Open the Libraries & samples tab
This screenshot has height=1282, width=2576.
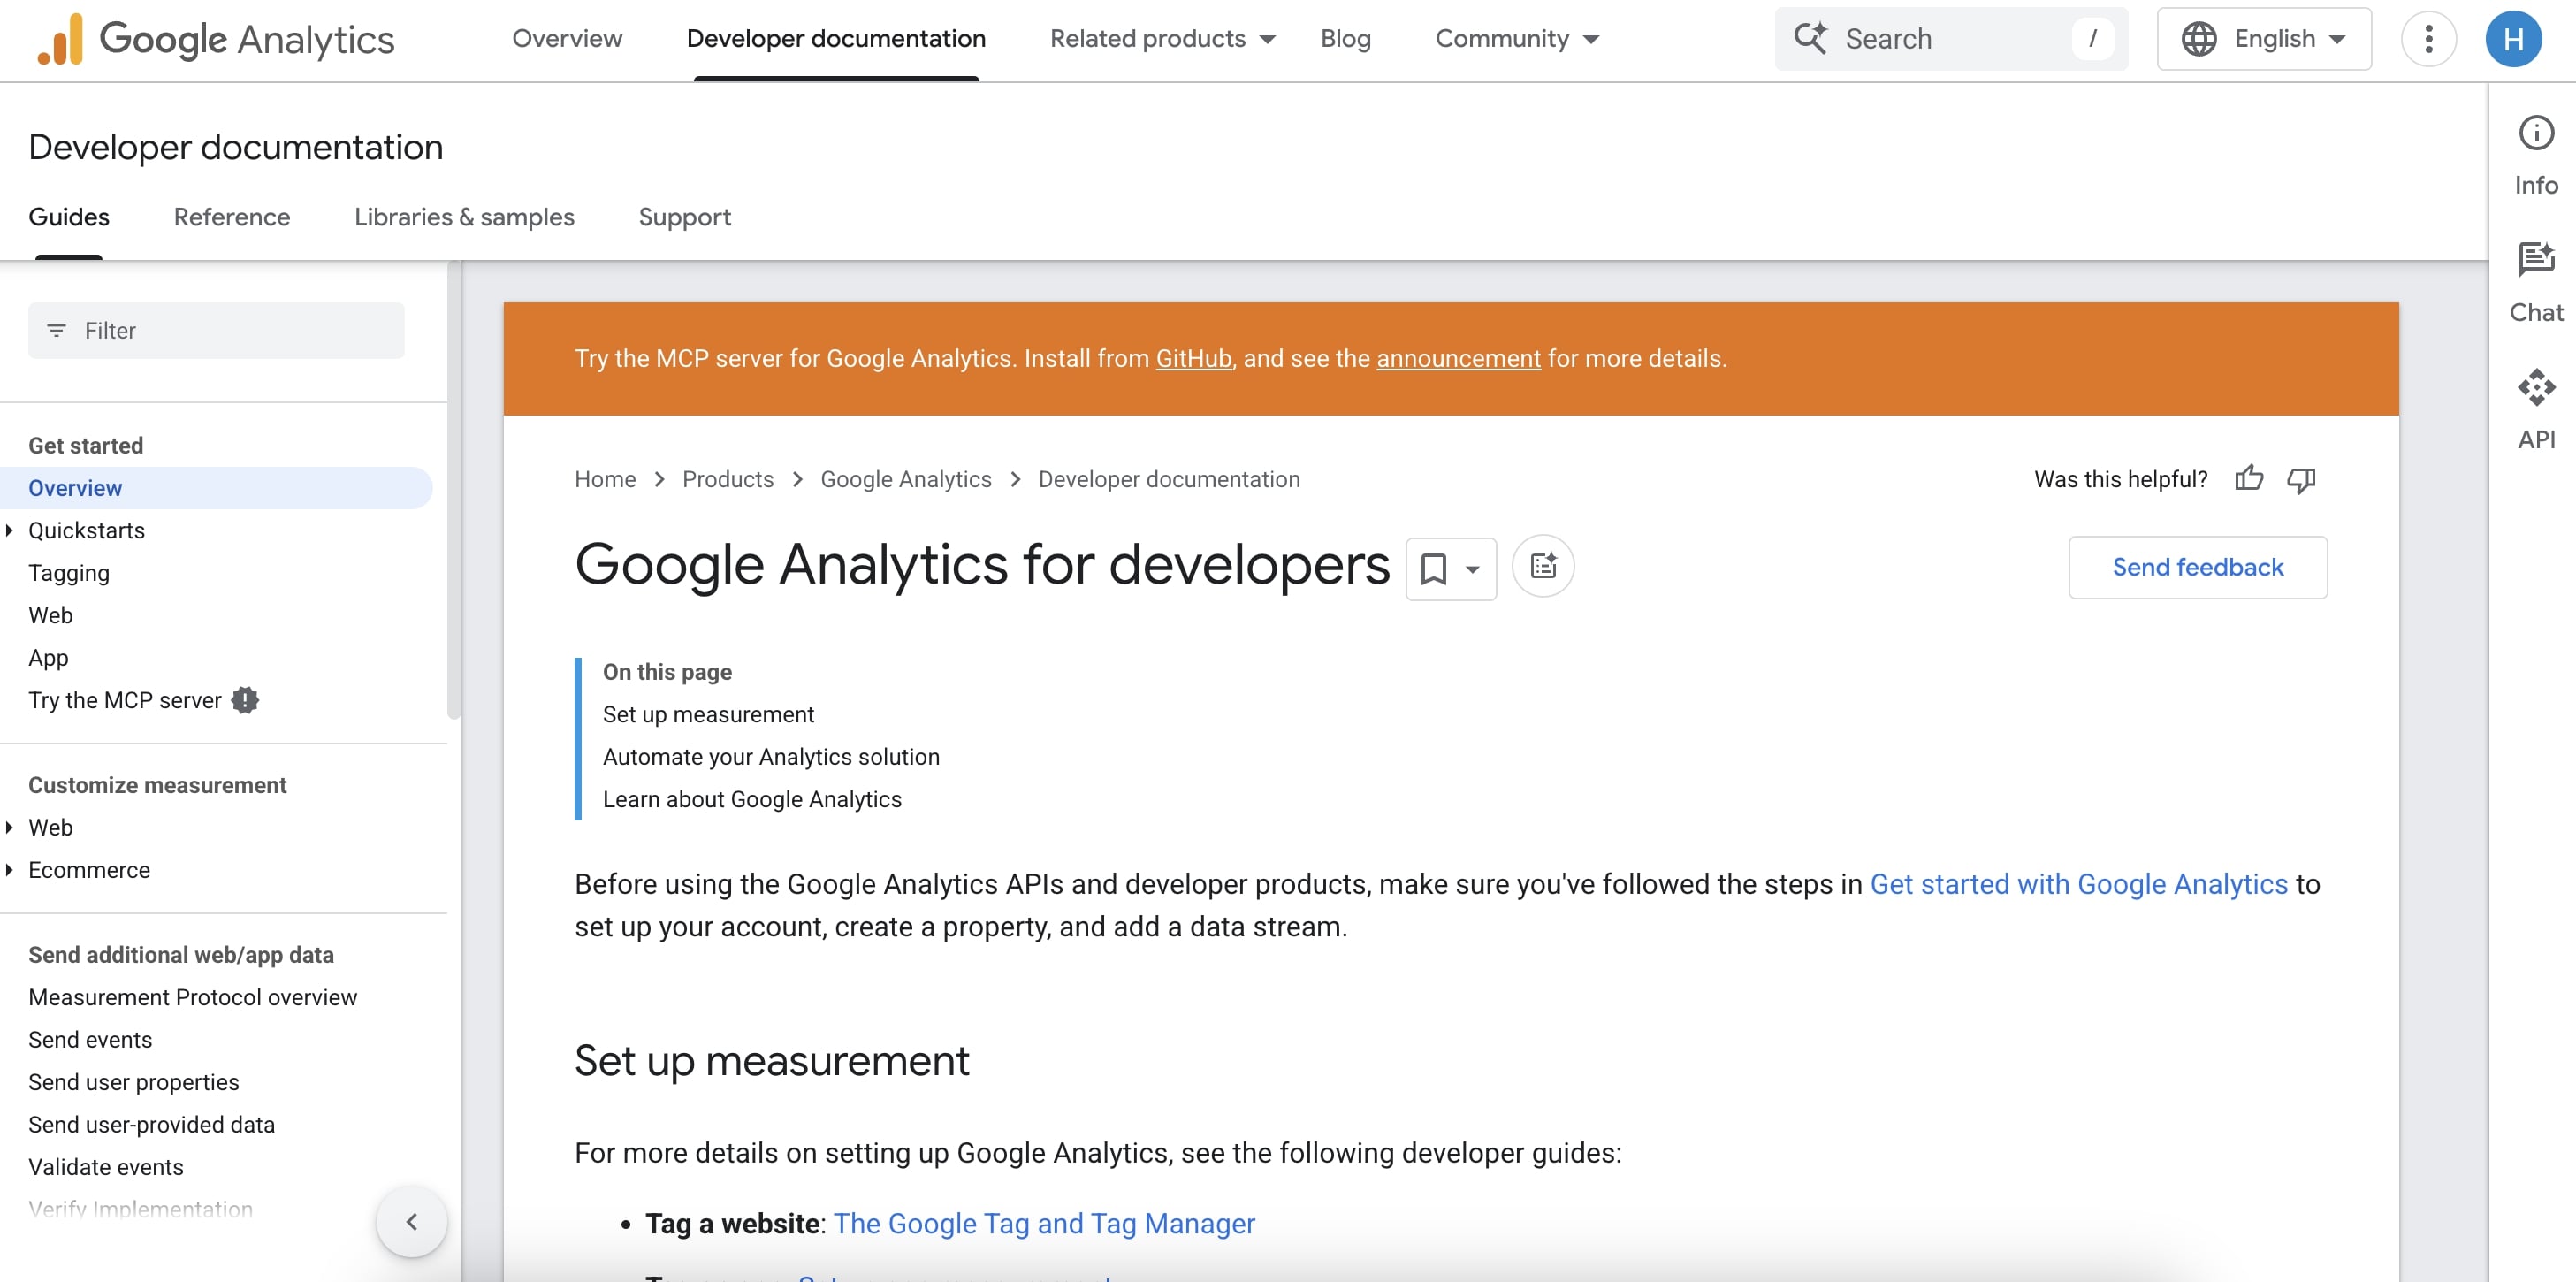464,217
